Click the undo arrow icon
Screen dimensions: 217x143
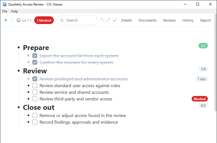[x=102, y=20]
